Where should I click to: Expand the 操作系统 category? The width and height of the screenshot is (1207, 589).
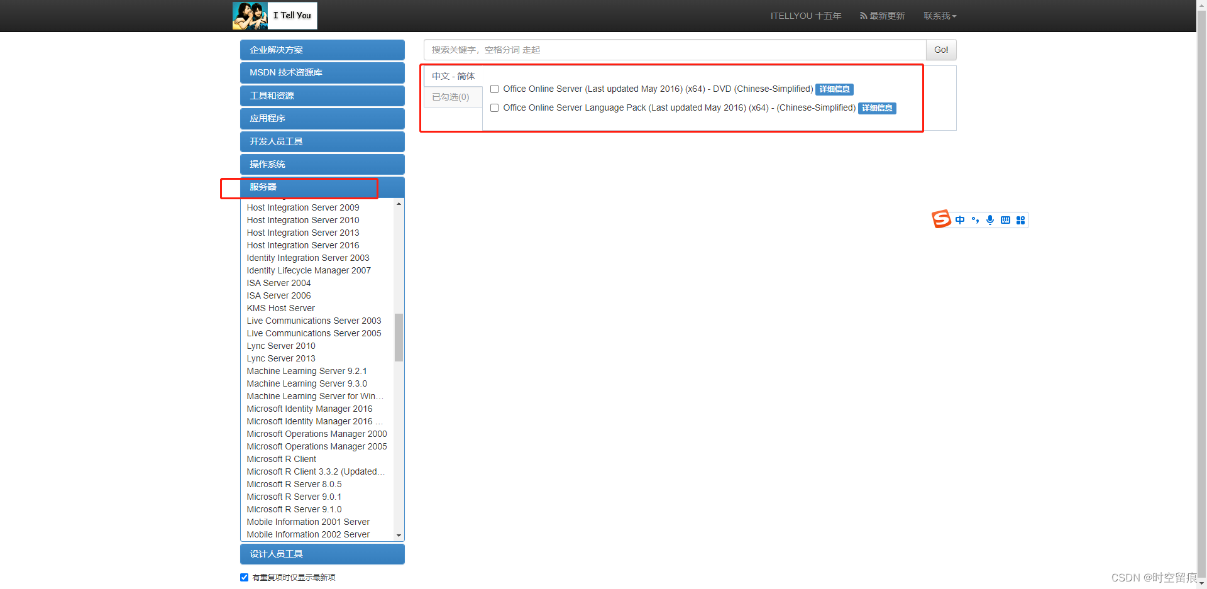pyautogui.click(x=322, y=164)
